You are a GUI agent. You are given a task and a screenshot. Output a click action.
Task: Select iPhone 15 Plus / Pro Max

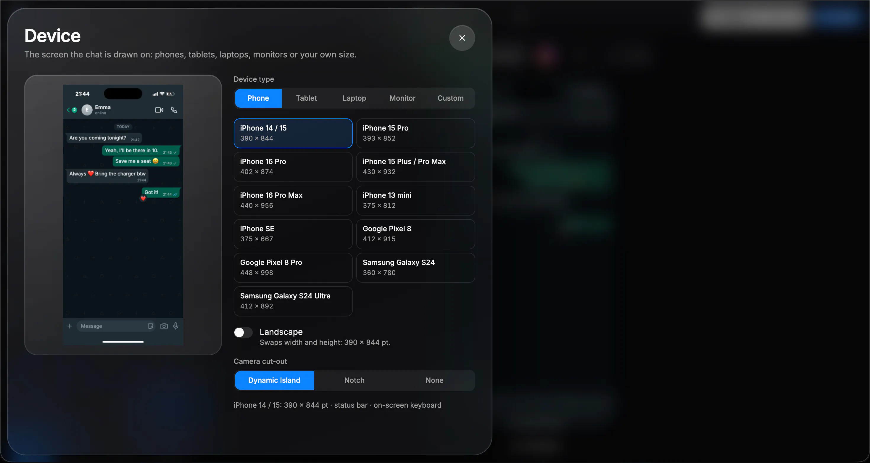pyautogui.click(x=415, y=167)
